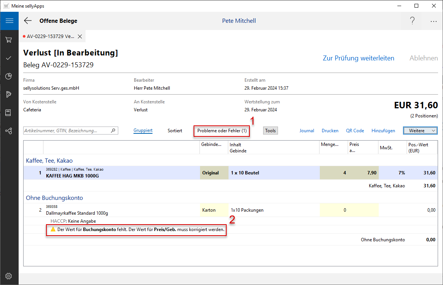Click Zur Prüfung weiterleiten link
Screen dimensions: 443x285
(x=358, y=58)
